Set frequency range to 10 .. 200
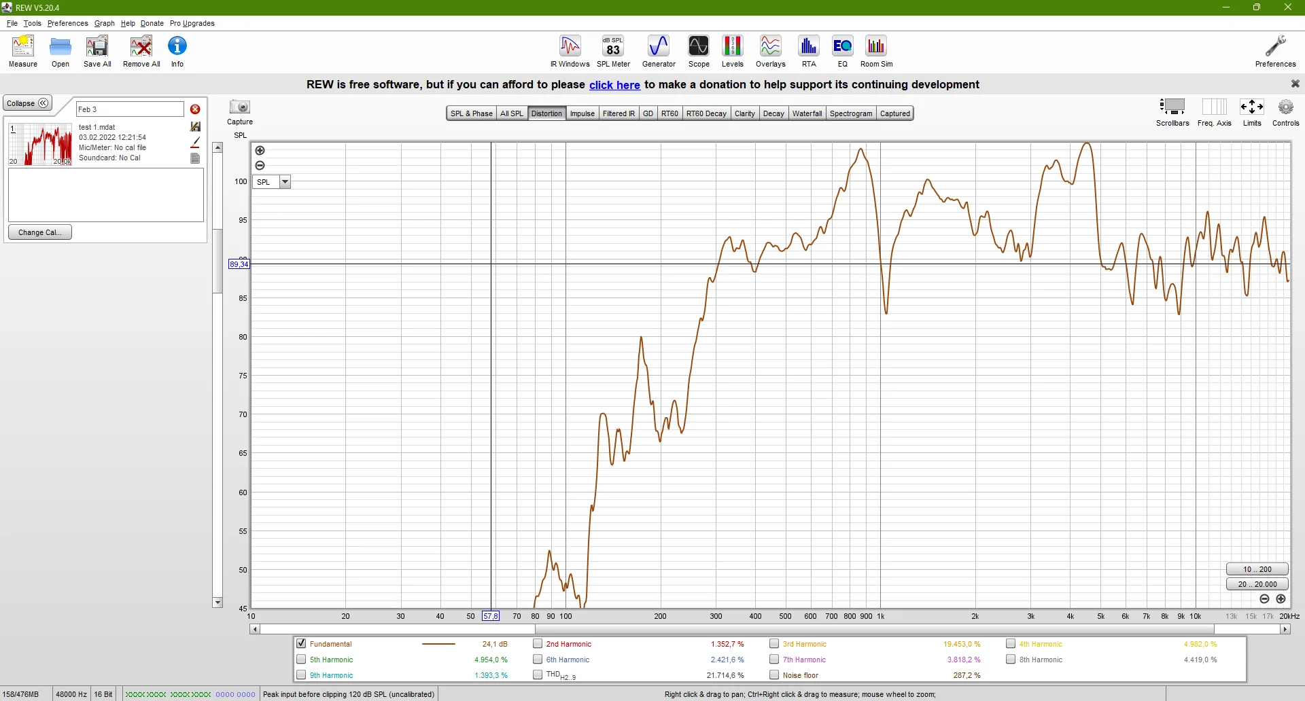The height and width of the screenshot is (701, 1305). tap(1257, 569)
